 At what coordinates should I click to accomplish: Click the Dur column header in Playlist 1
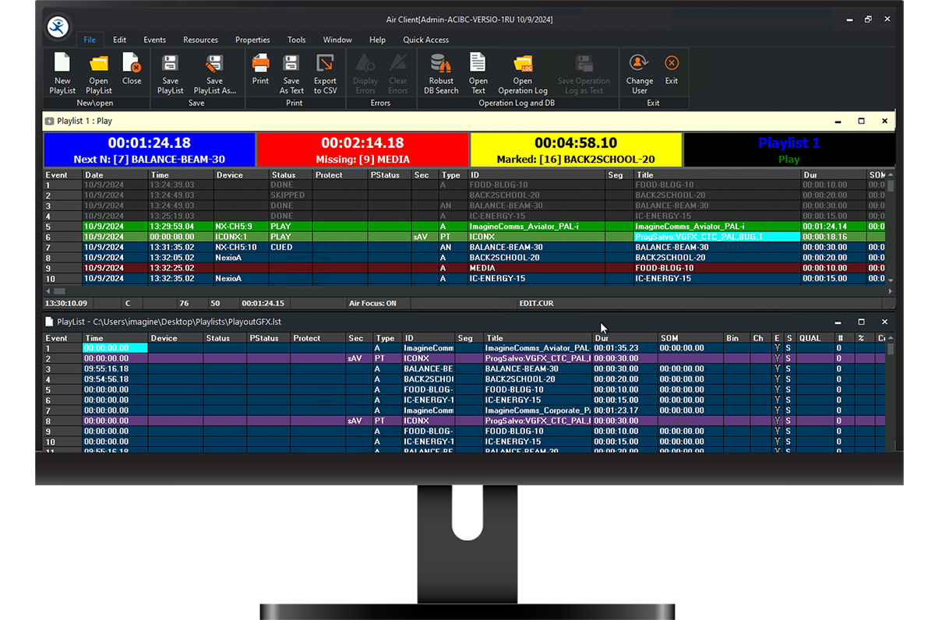[834, 175]
